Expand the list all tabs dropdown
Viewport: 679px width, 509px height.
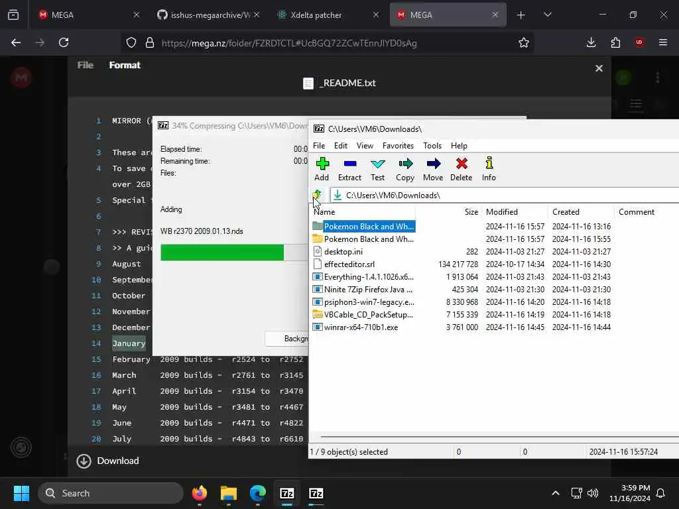tap(547, 15)
